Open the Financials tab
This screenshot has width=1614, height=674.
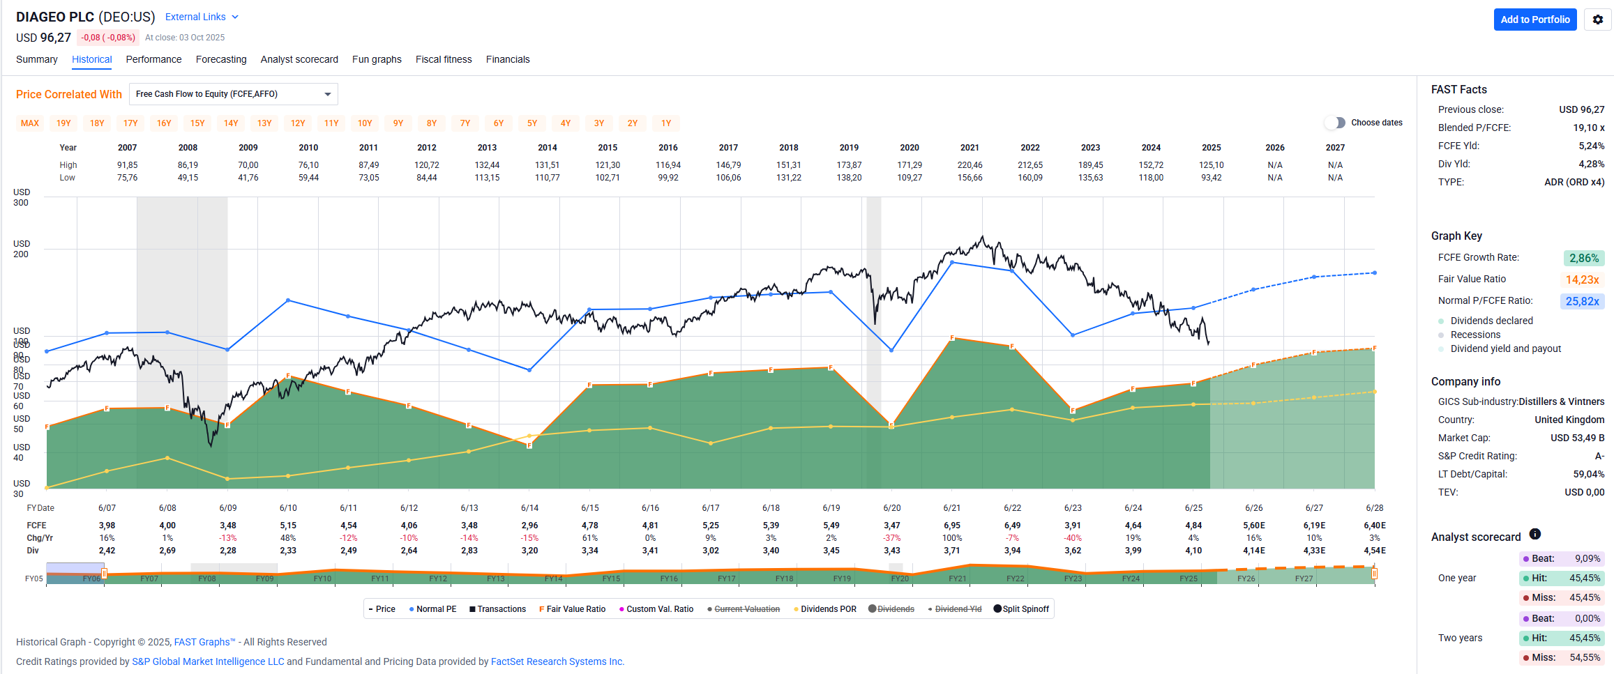point(507,59)
